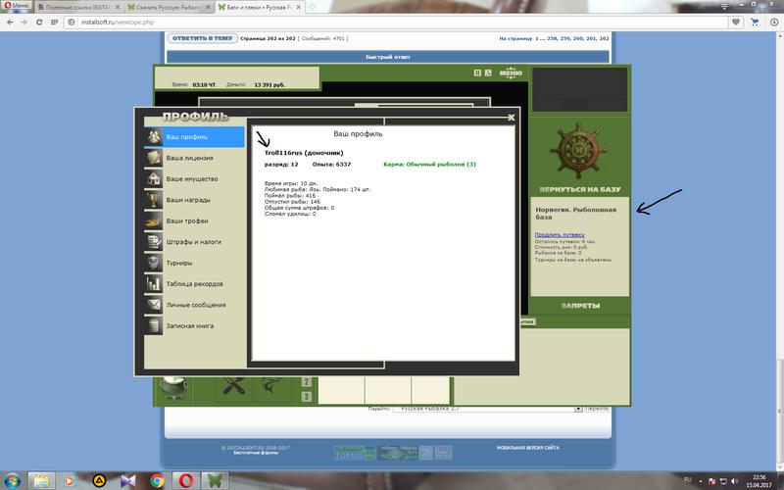Screen dimensions: 784x490
Task: Click the browser address bar
Action: pos(395,22)
